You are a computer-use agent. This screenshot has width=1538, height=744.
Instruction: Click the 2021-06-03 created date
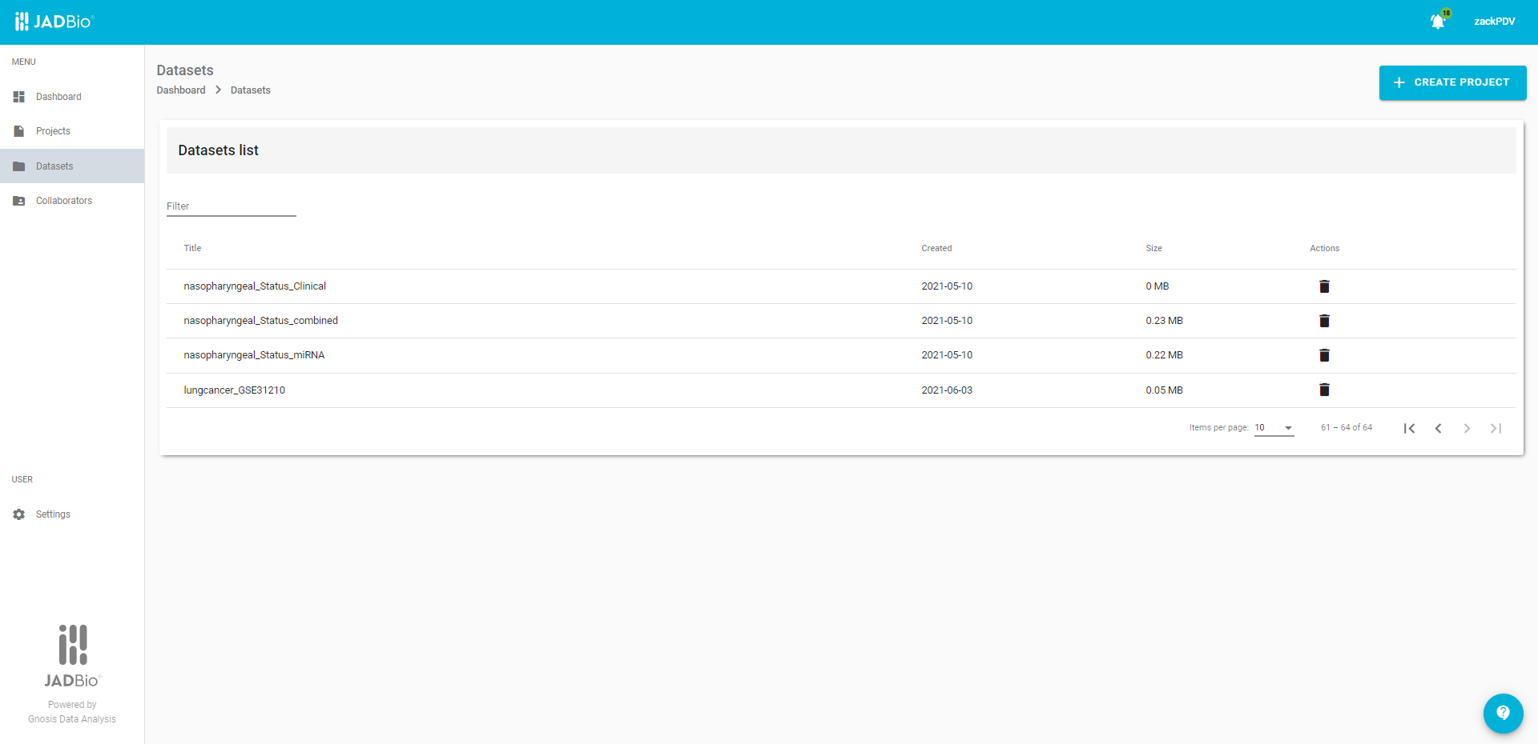pyautogui.click(x=947, y=390)
